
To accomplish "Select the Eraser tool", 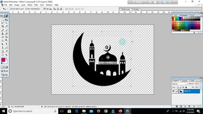I will pos(3,37).
